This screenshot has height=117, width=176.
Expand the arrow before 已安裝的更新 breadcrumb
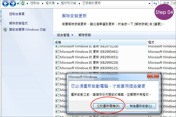click(79, 3)
